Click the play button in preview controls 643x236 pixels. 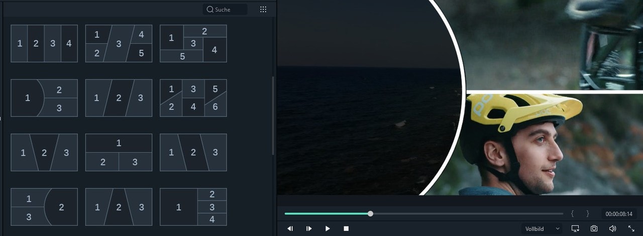click(328, 228)
